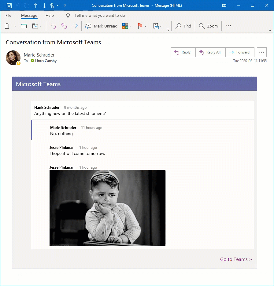Click the Redo arrow in title bar
Image resolution: width=274 pixels, height=286 pixels.
(27, 5)
